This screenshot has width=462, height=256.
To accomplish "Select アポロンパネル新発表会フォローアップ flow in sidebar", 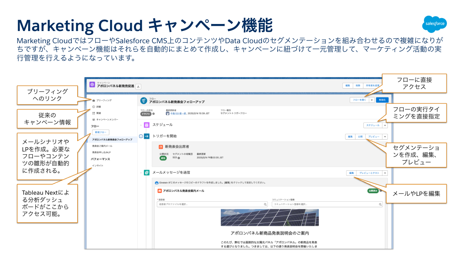I will click(x=112, y=140).
